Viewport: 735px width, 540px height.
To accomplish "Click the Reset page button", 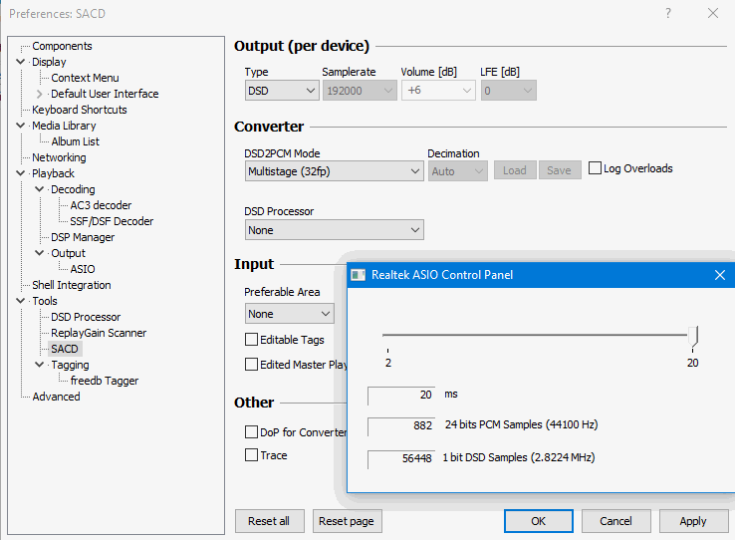I will 347,521.
